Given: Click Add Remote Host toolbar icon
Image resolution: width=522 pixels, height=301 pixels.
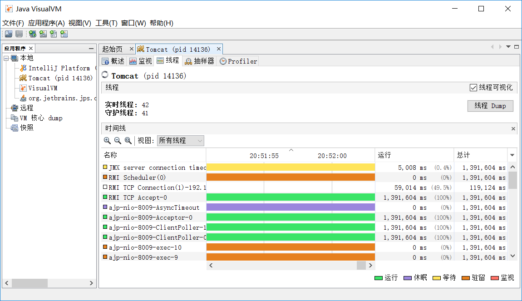Looking at the screenshot, I should click(33, 34).
